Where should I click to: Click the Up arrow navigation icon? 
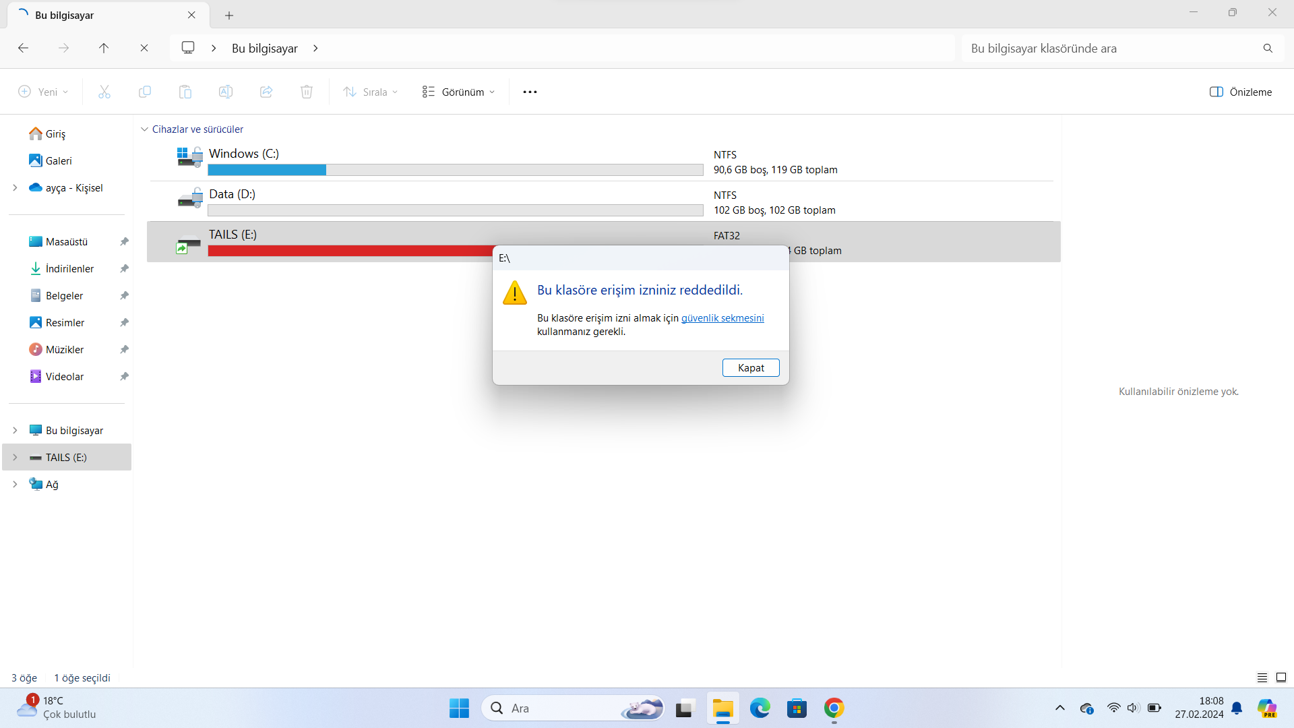click(104, 48)
